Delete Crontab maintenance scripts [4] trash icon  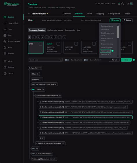(x=40, y=123)
